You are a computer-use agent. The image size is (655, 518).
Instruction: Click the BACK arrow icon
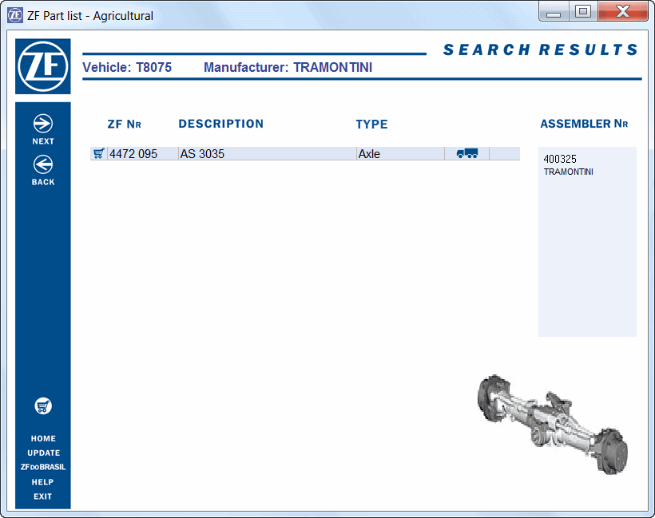pos(43,164)
